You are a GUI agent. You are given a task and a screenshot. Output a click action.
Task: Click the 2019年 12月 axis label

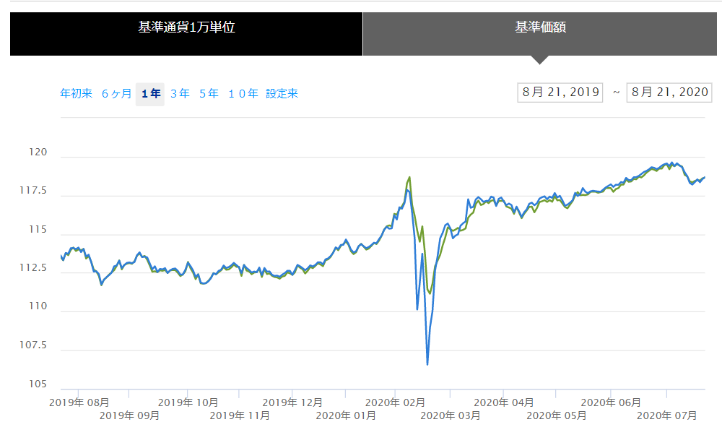(292, 402)
